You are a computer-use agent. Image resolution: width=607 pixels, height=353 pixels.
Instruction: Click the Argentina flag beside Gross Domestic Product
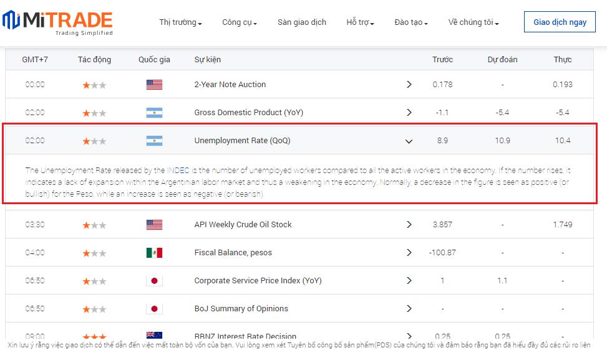coord(154,113)
